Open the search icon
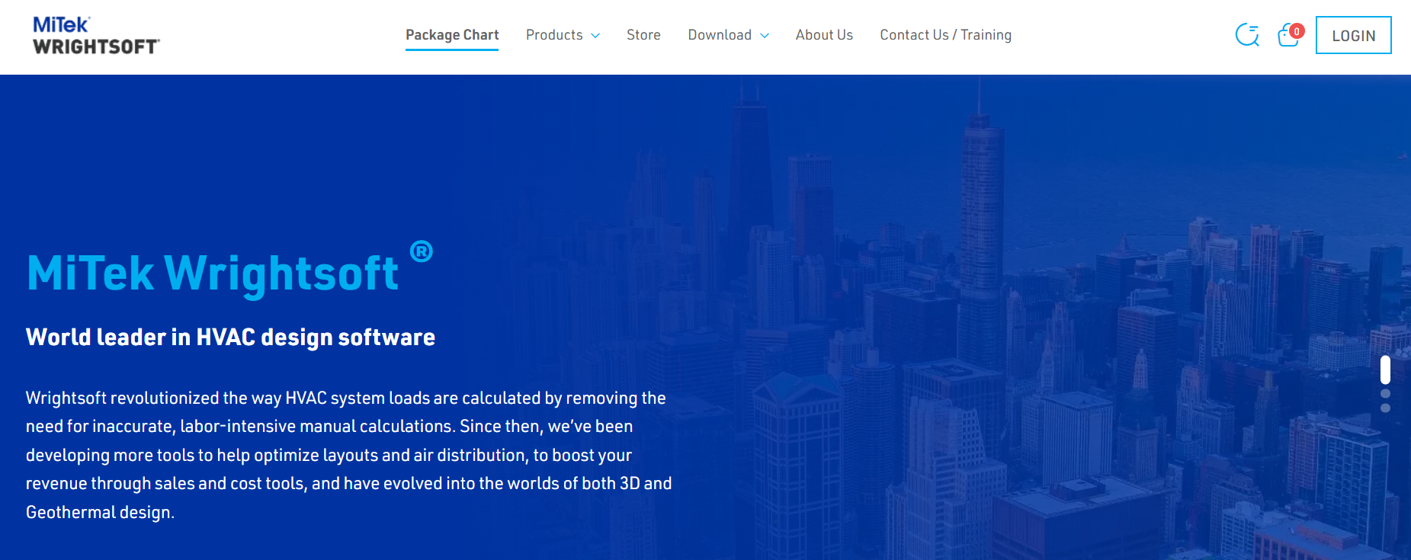The height and width of the screenshot is (560, 1411). click(1247, 35)
